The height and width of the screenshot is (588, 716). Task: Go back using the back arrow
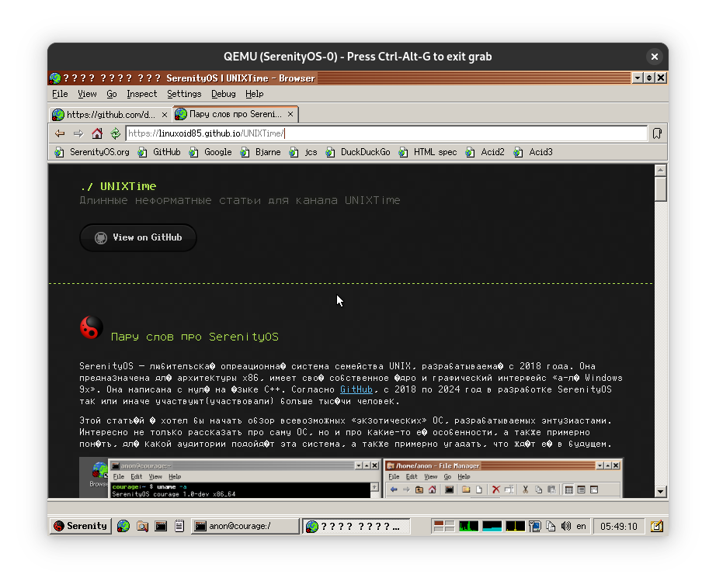tap(60, 133)
